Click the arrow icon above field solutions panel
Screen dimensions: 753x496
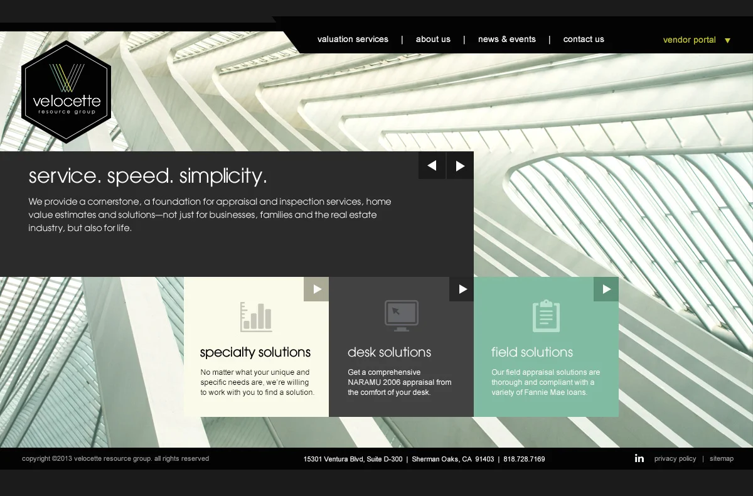(606, 289)
